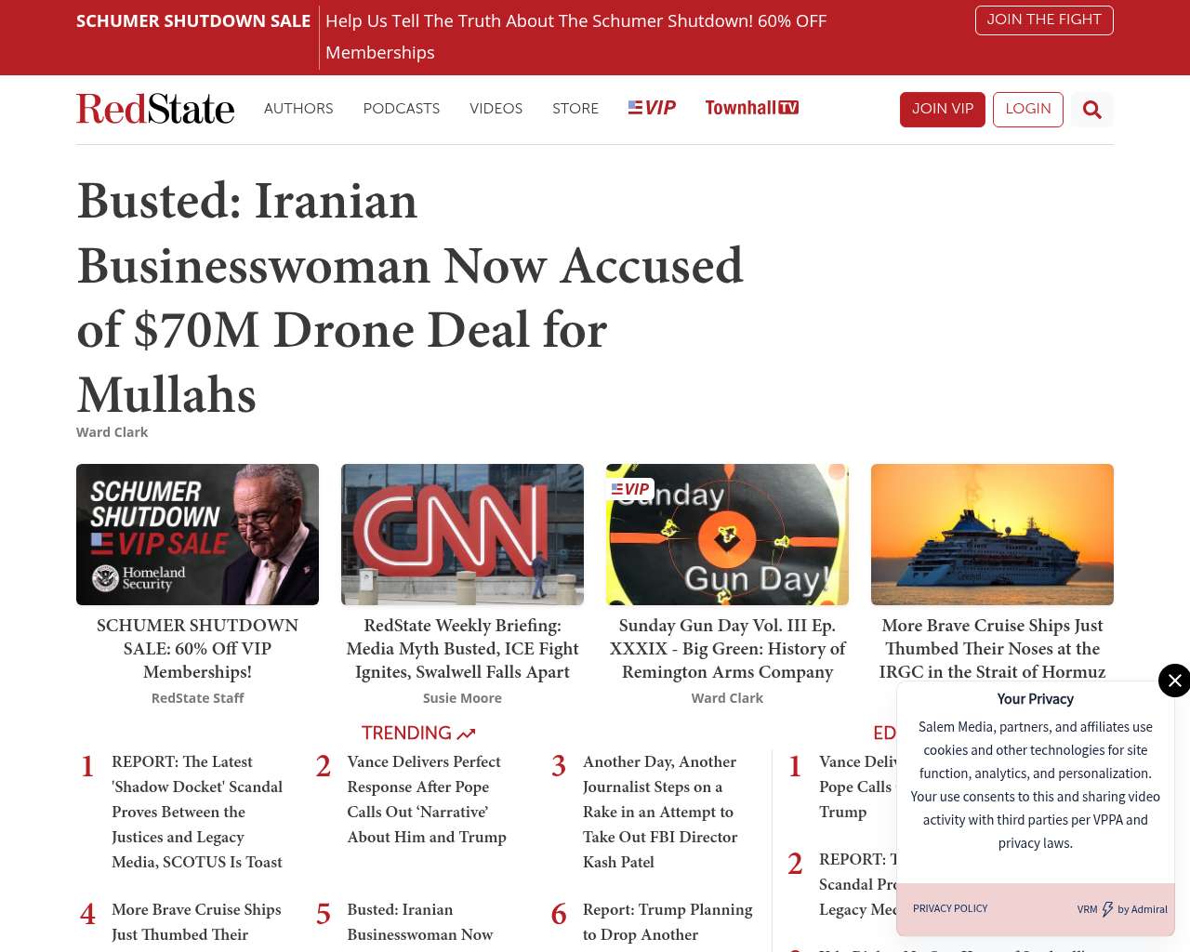
Task: Open trending story about Kash Patel
Action: [x=660, y=812]
